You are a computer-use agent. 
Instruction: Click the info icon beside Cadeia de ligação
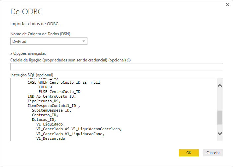click(129, 60)
